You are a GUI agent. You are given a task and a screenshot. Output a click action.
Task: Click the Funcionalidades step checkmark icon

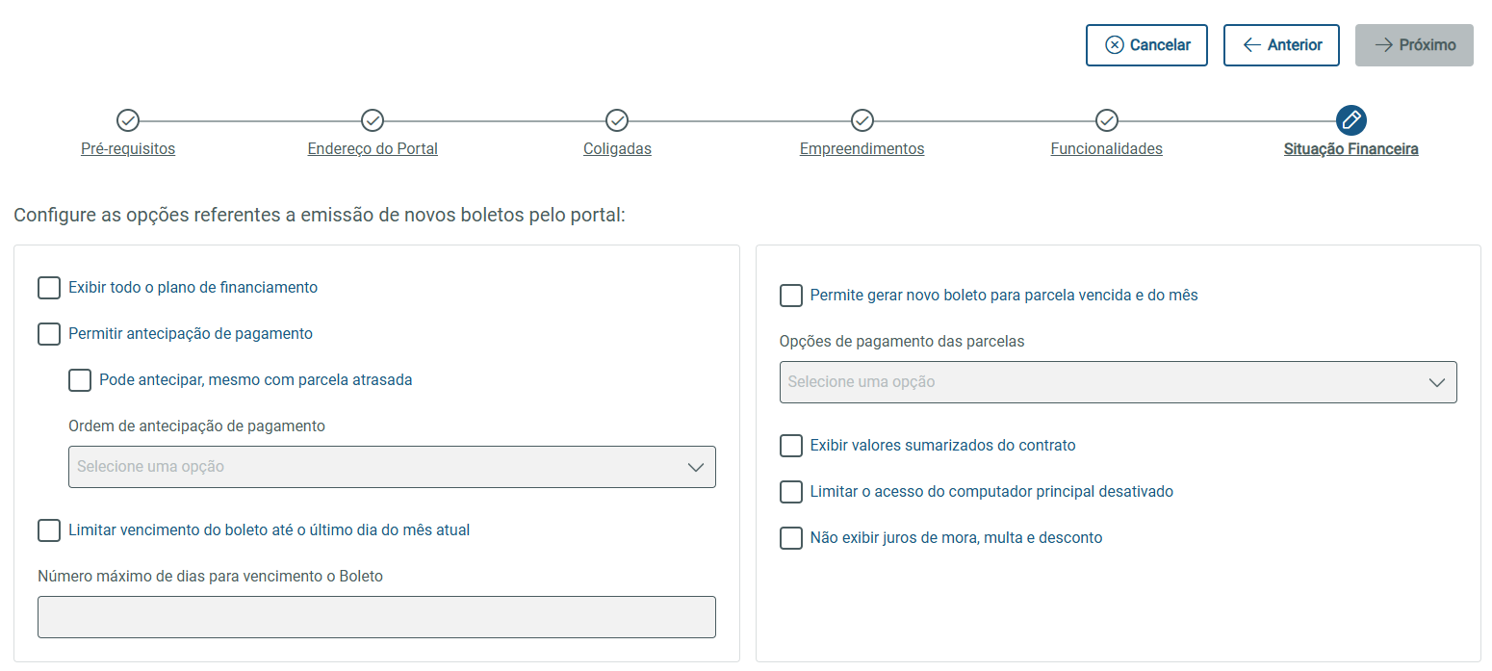click(1107, 120)
